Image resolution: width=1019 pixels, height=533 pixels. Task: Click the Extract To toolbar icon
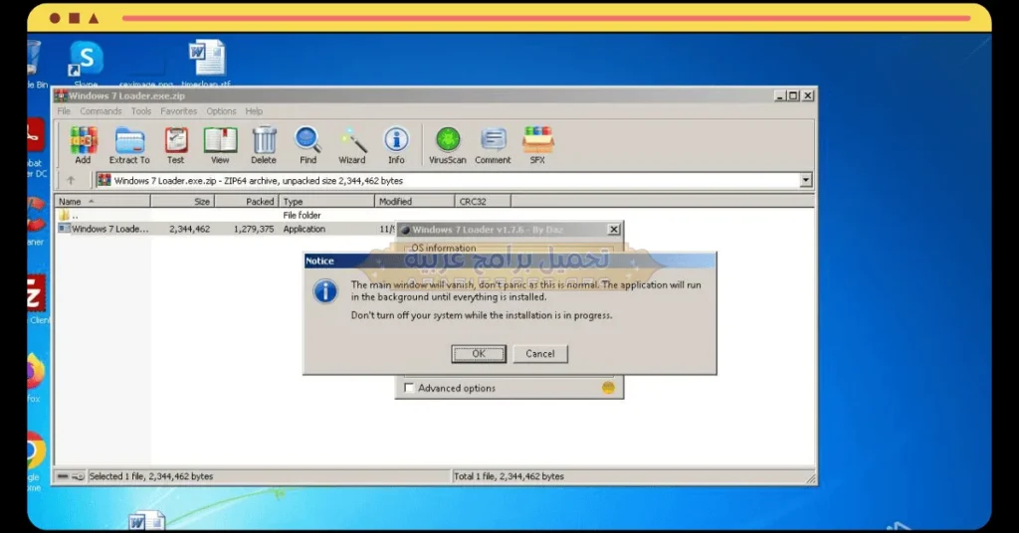click(129, 144)
